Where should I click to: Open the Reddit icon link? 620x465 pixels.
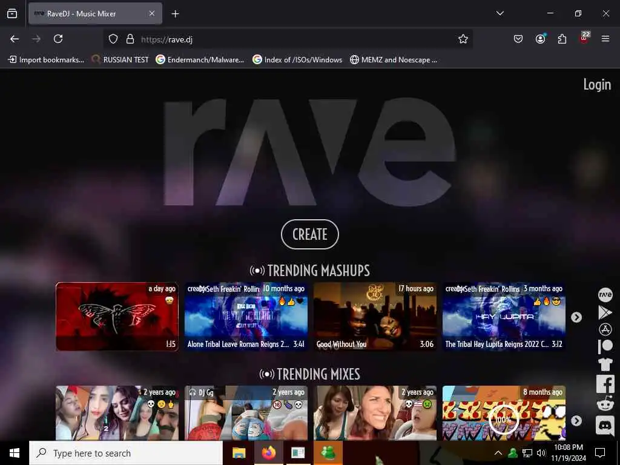[605, 404]
